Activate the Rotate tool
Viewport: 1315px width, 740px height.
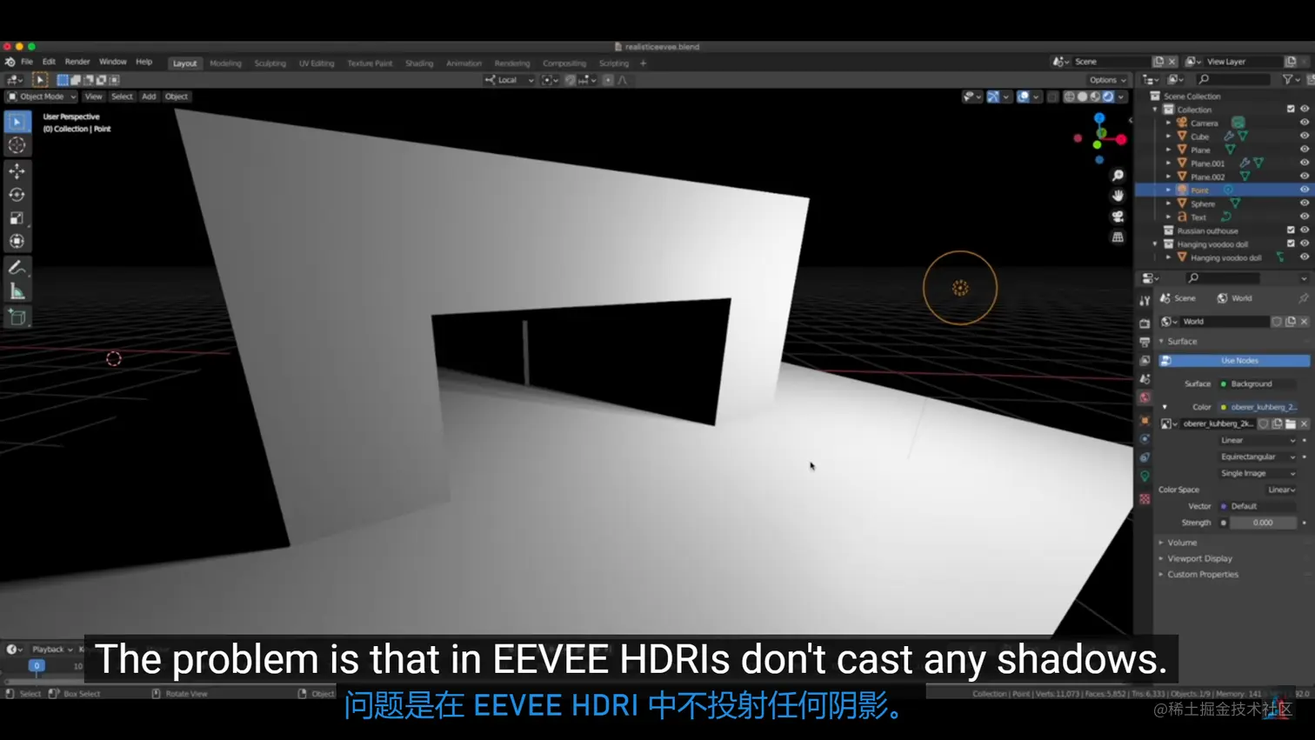click(x=17, y=195)
